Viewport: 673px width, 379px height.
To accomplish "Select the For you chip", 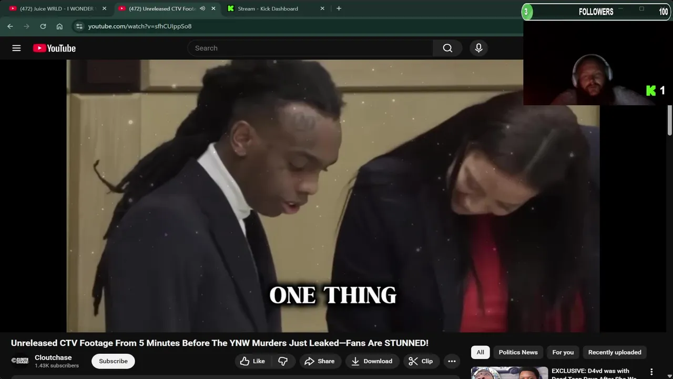I will point(563,352).
